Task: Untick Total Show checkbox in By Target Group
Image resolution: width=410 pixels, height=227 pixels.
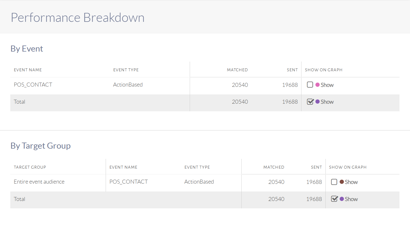Action: pyautogui.click(x=334, y=199)
